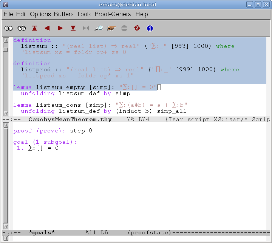Open the blue info icon for Proof General
272x243 pixels.
(150, 28)
